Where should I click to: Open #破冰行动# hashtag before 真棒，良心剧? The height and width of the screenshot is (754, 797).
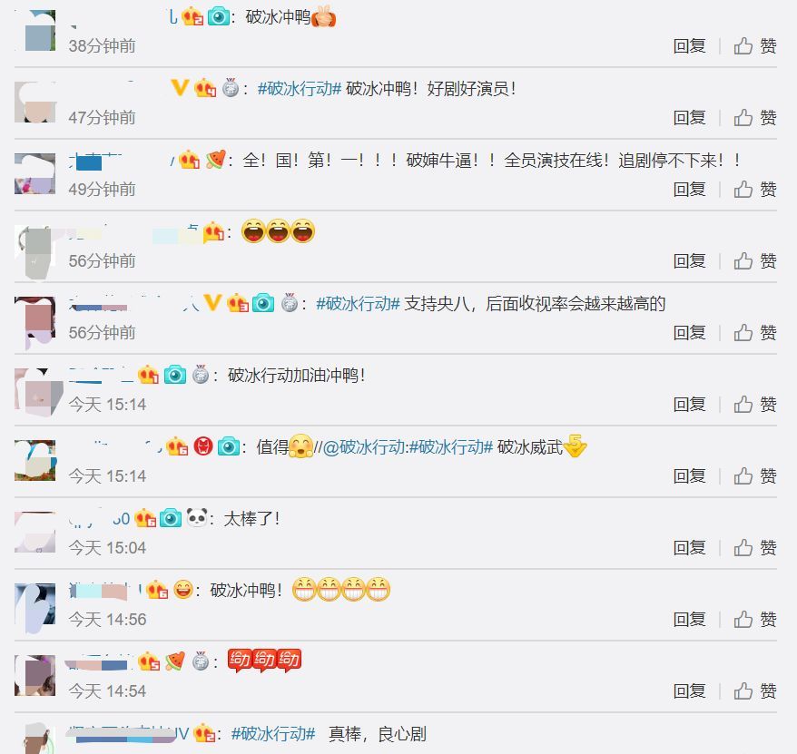coord(273,734)
